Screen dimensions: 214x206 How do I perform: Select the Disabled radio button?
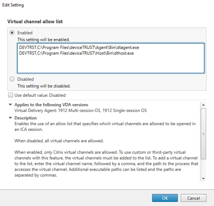coord(12,79)
